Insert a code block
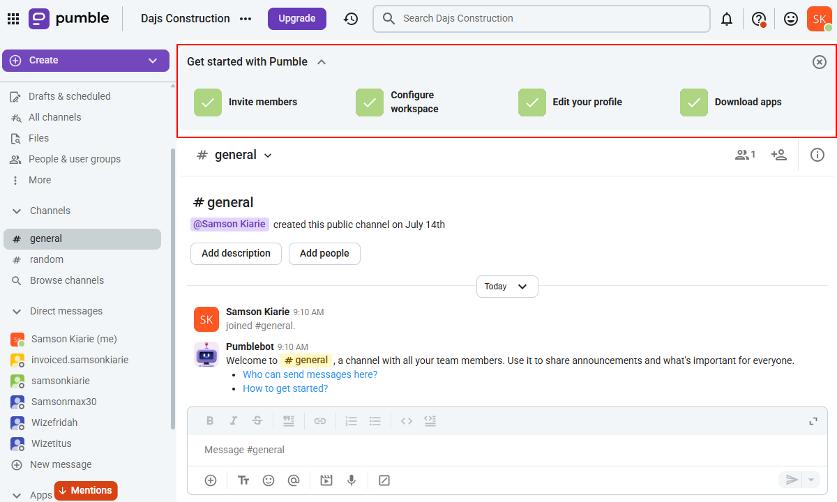Viewport: 837px width, 502px height. pyautogui.click(x=430, y=421)
